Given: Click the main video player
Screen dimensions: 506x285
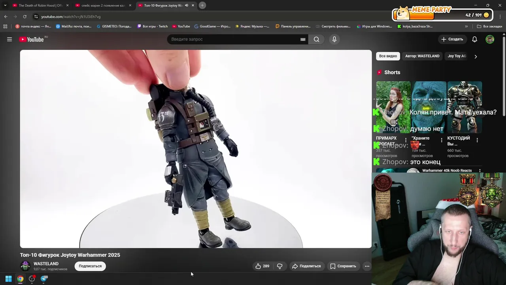Looking at the screenshot, I should (196, 149).
